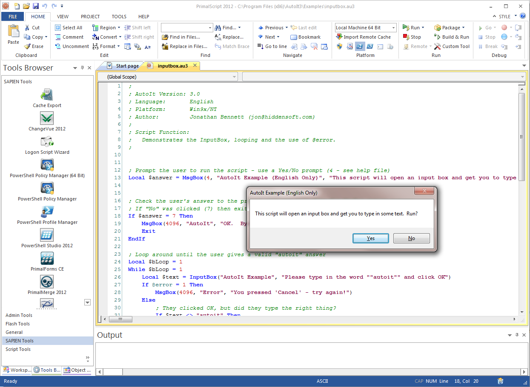
Task: Open the Find... dropdown arrow
Action: click(x=239, y=28)
